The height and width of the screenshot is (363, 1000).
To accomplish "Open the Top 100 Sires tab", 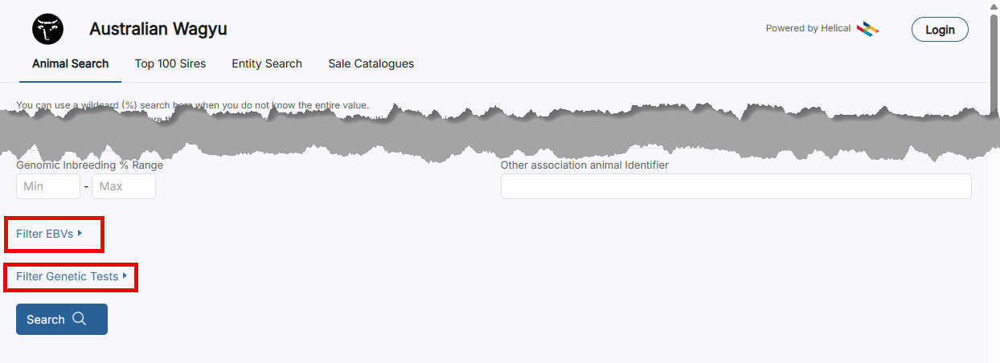I will (x=170, y=63).
